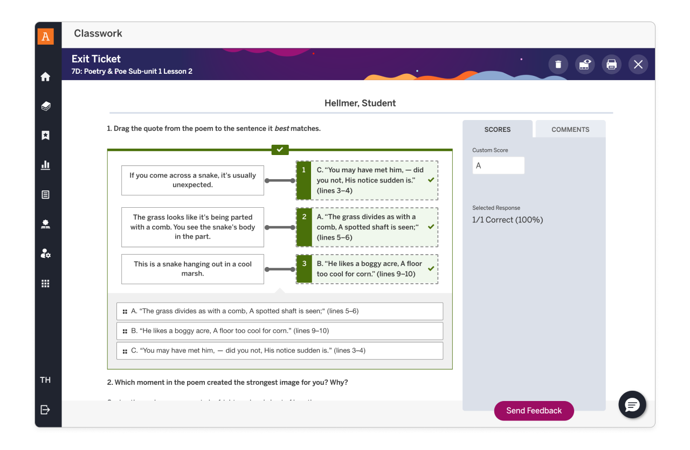690x450 pixels.
Task: Click the green checkmark above question 1
Action: point(280,150)
